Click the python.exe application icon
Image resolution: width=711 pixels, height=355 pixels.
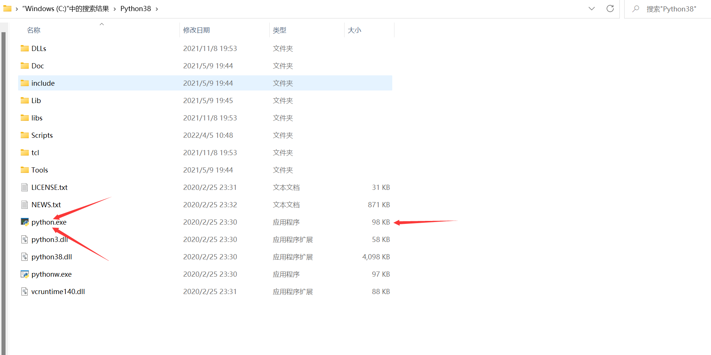(25, 222)
